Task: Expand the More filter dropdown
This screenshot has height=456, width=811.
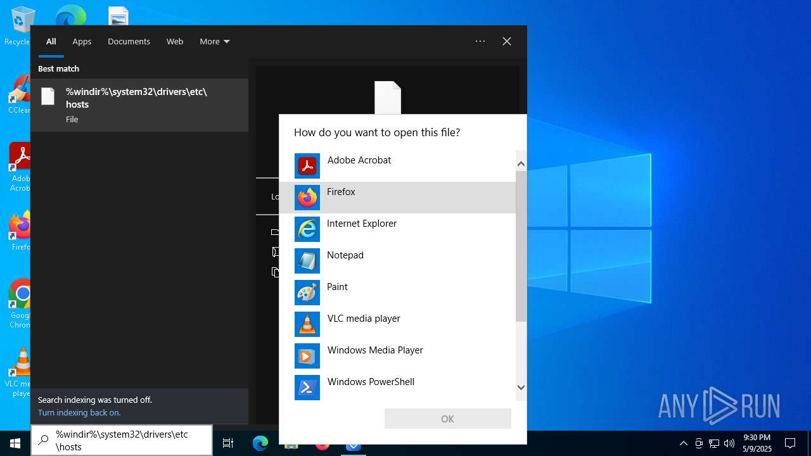Action: pos(215,41)
